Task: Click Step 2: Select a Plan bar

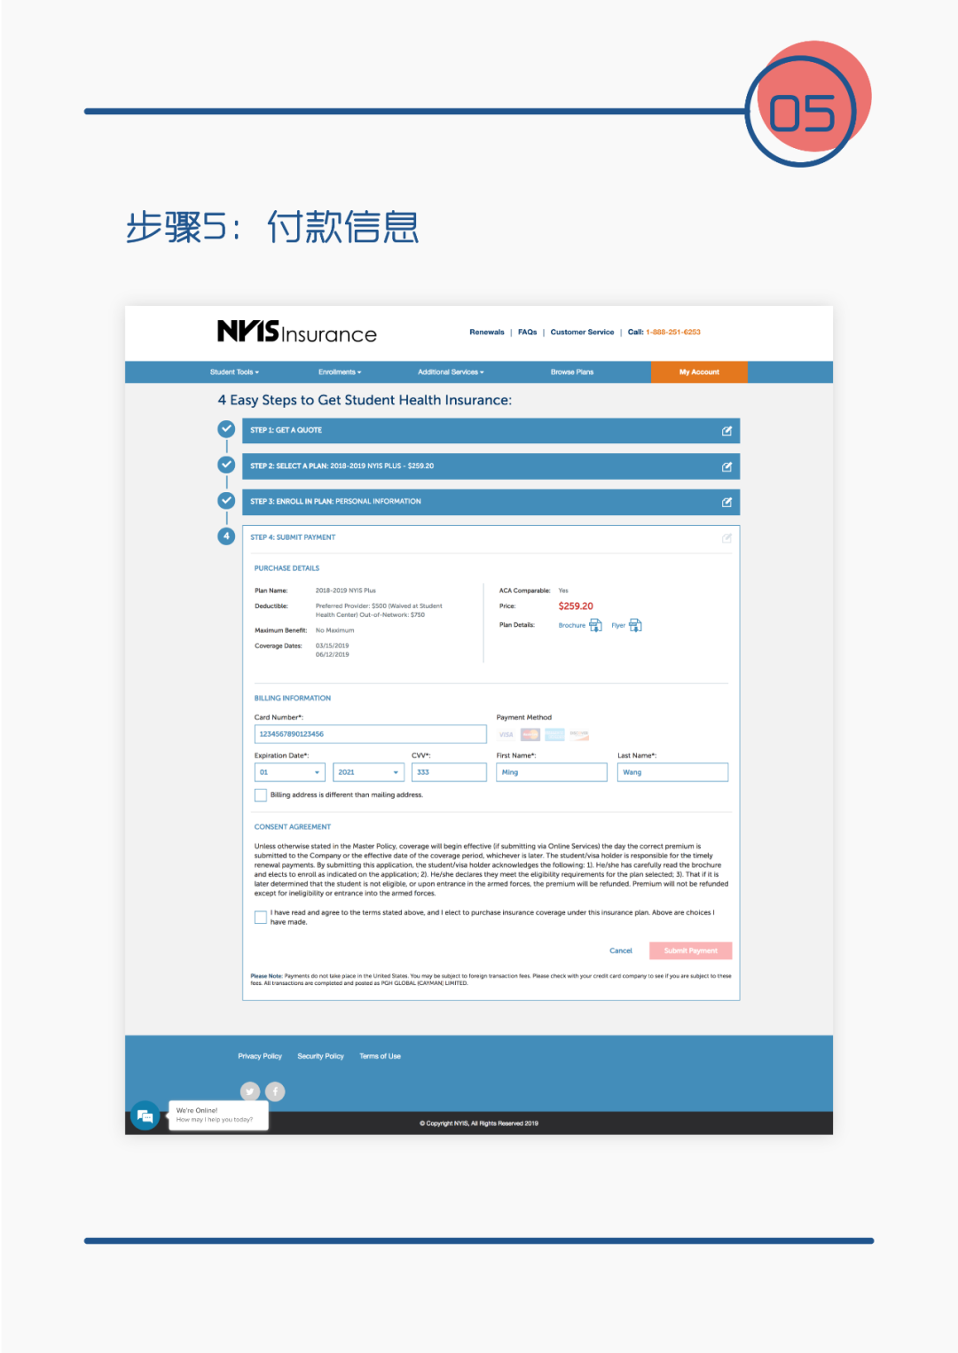Action: (x=491, y=466)
